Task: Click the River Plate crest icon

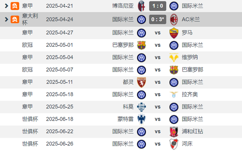Action: (x=174, y=144)
